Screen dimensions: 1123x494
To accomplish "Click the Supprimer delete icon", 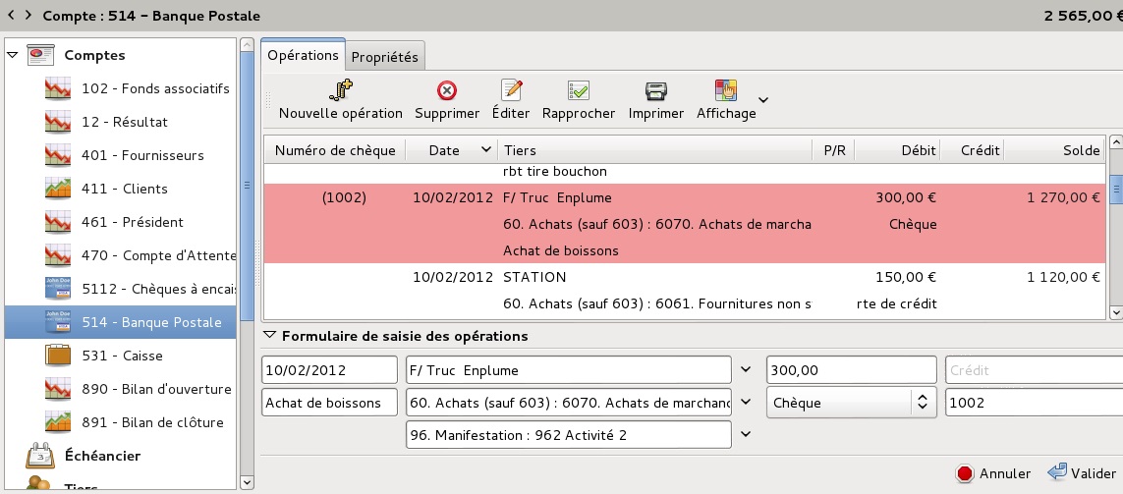I will click(x=447, y=91).
